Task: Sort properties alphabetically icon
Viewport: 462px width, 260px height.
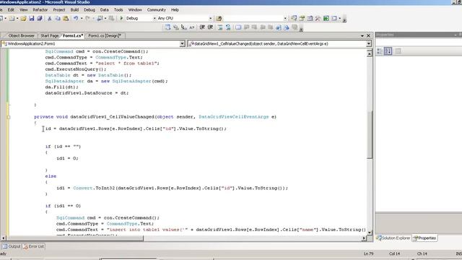Action: tap(388, 51)
